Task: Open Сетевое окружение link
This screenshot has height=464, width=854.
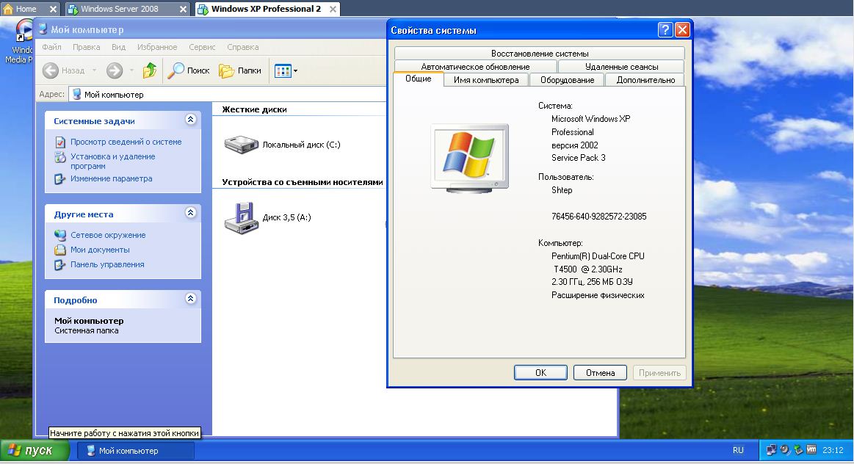Action: 108,235
